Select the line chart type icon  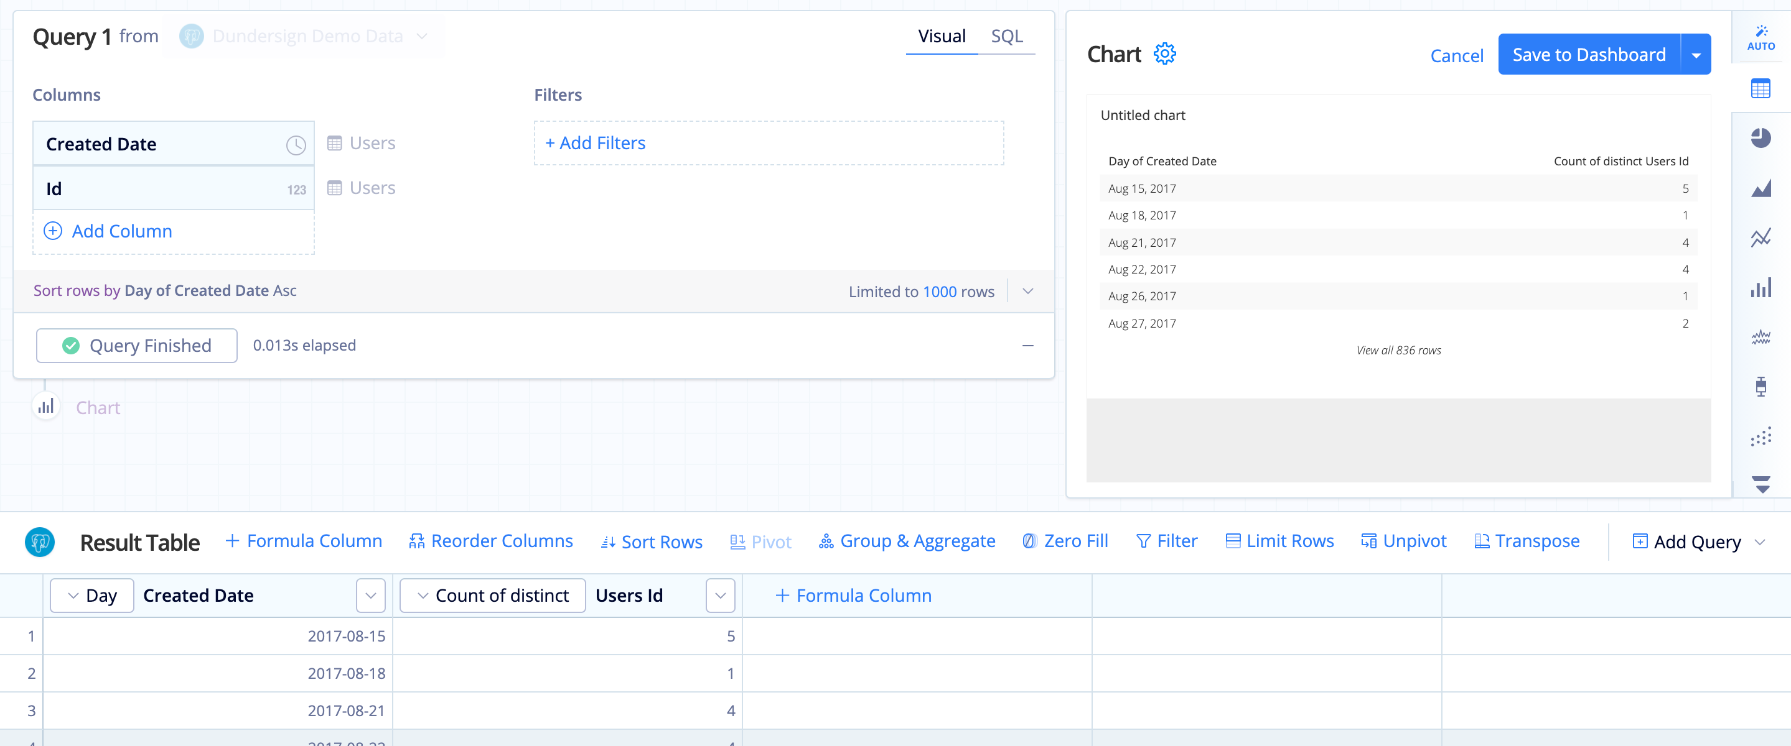(x=1761, y=237)
